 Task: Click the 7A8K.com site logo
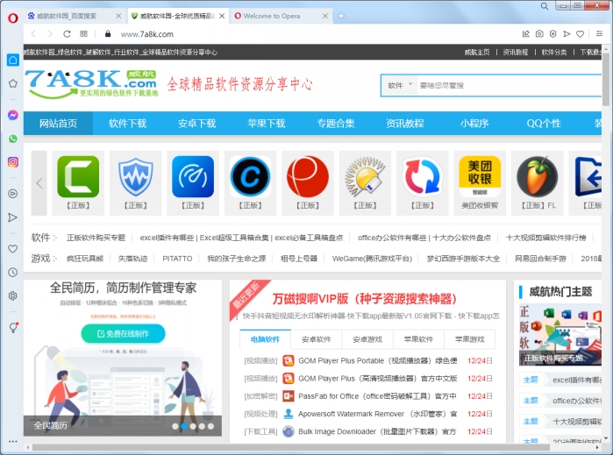tap(91, 84)
